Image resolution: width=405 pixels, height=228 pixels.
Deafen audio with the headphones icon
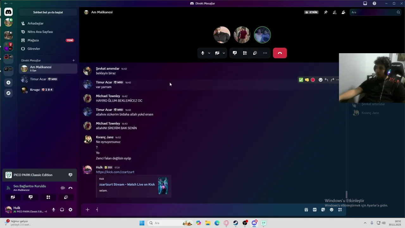(x=62, y=210)
